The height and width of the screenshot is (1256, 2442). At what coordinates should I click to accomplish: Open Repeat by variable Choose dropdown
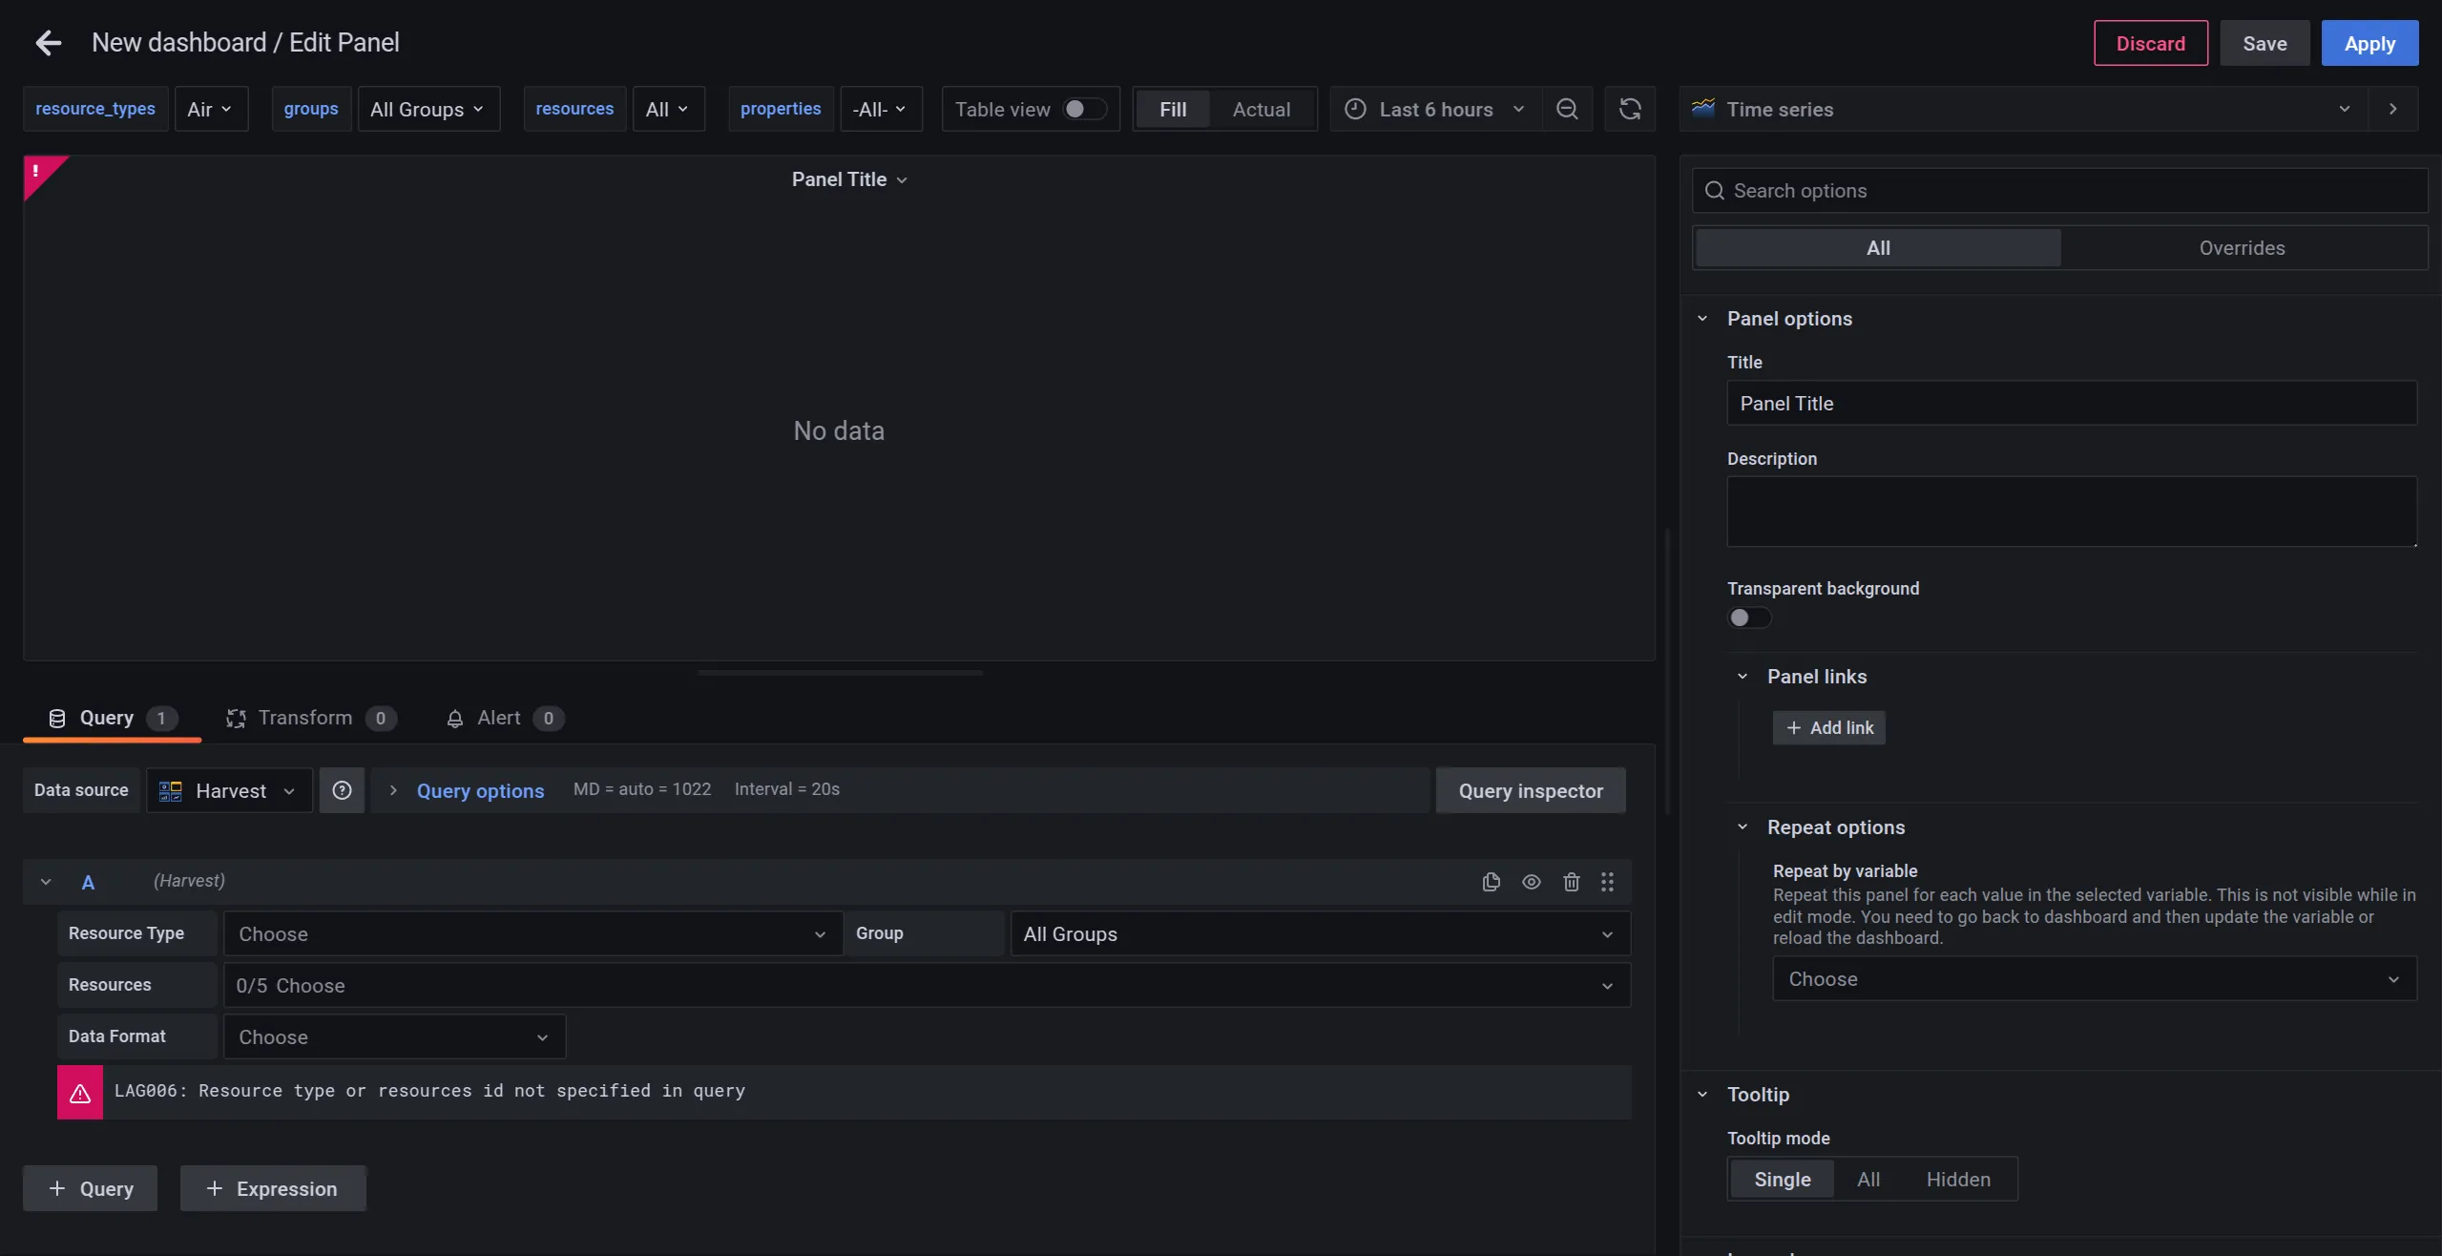pos(2094,979)
